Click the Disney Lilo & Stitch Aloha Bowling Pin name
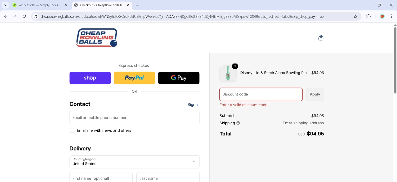Screen dimensions: 397x182 click(x=273, y=73)
